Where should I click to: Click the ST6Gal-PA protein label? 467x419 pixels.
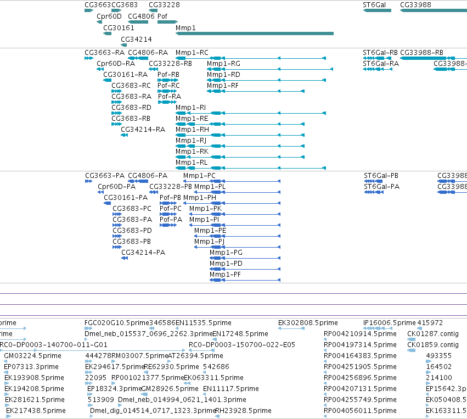pos(381,187)
